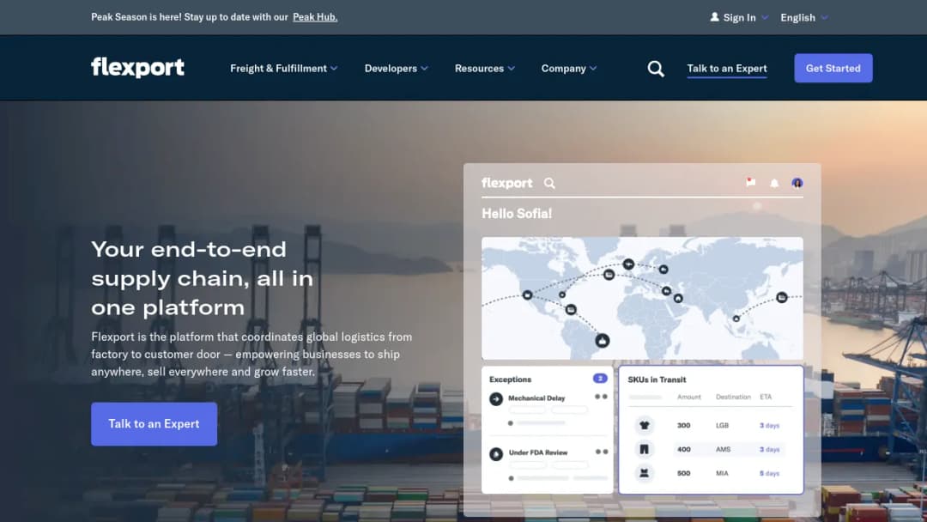
Task: Click the 5 days ETA value
Action: (x=769, y=473)
